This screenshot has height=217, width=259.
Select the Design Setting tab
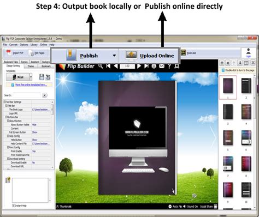pyautogui.click(x=13, y=66)
